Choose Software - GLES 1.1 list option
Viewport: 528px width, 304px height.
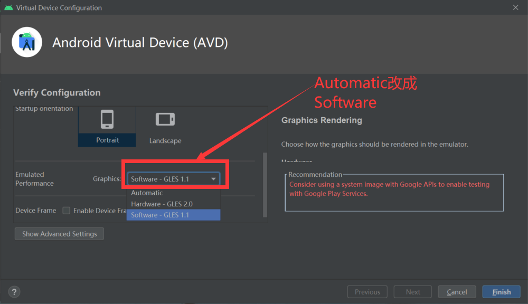tap(173, 215)
